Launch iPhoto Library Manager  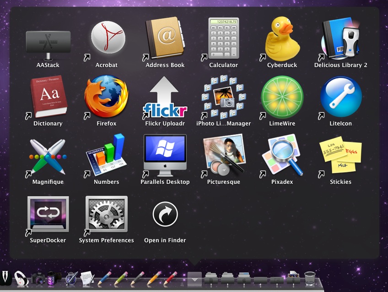pyautogui.click(x=223, y=97)
